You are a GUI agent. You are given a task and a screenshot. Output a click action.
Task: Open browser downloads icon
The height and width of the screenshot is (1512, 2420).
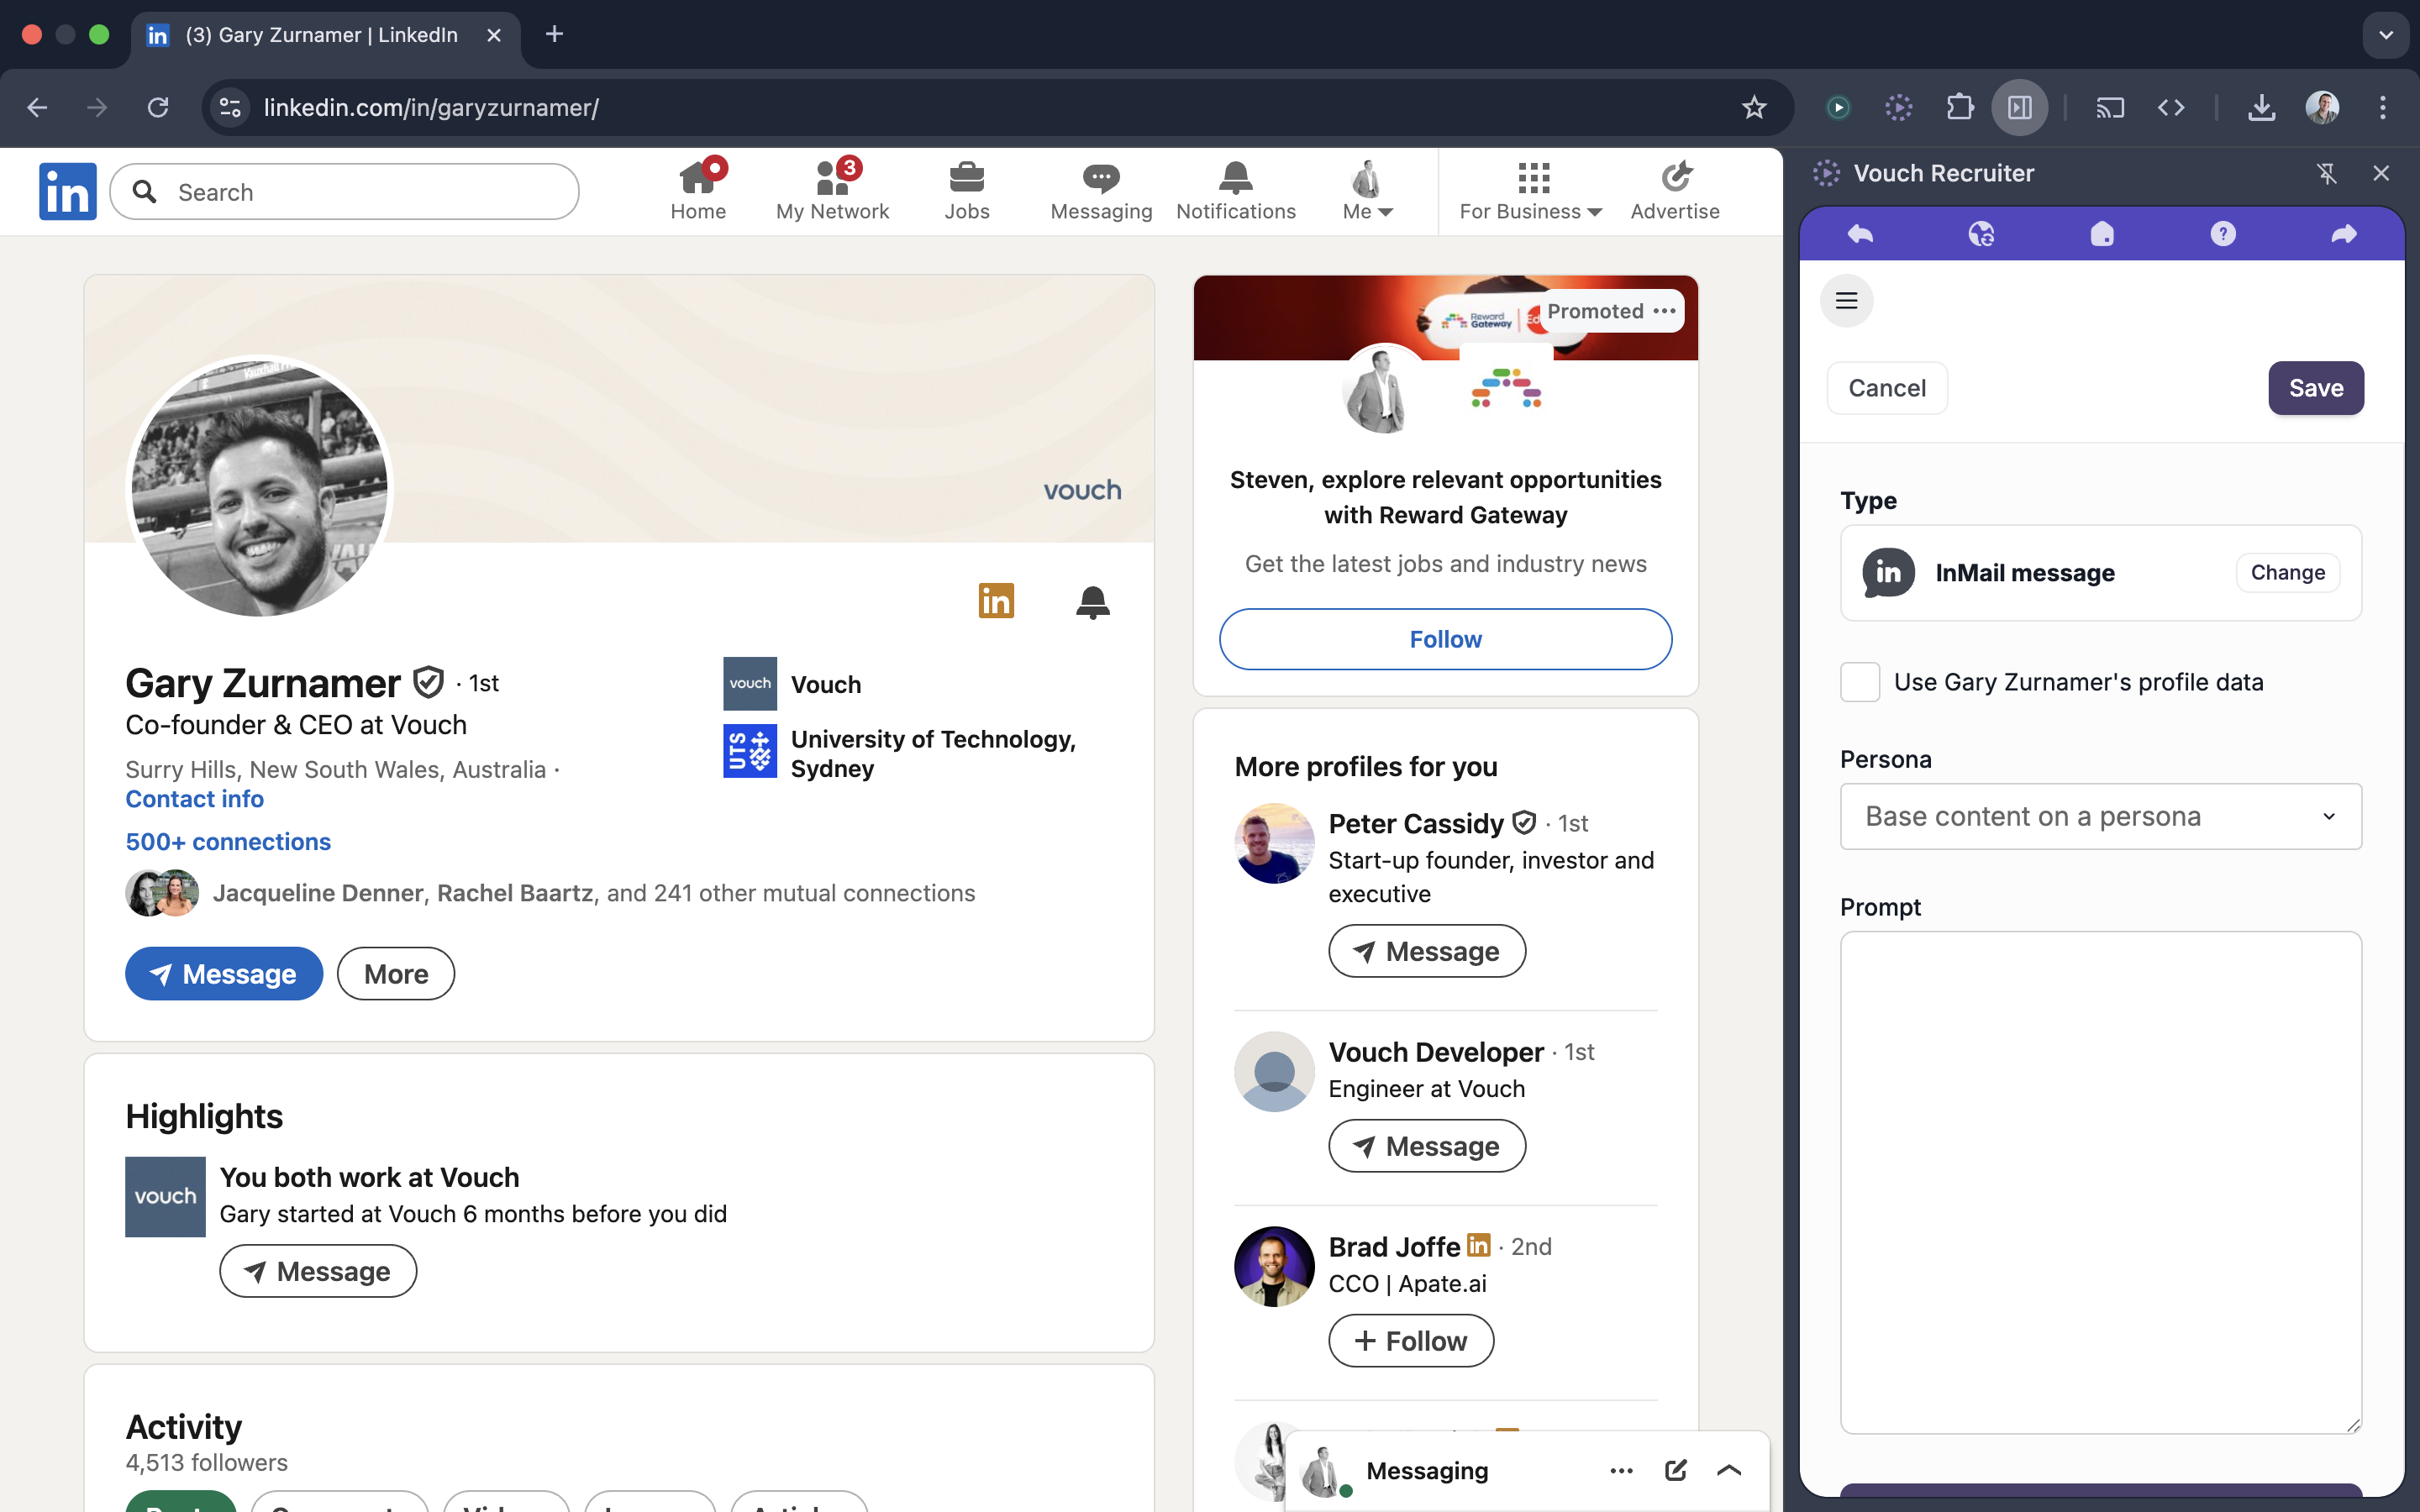(x=2261, y=107)
